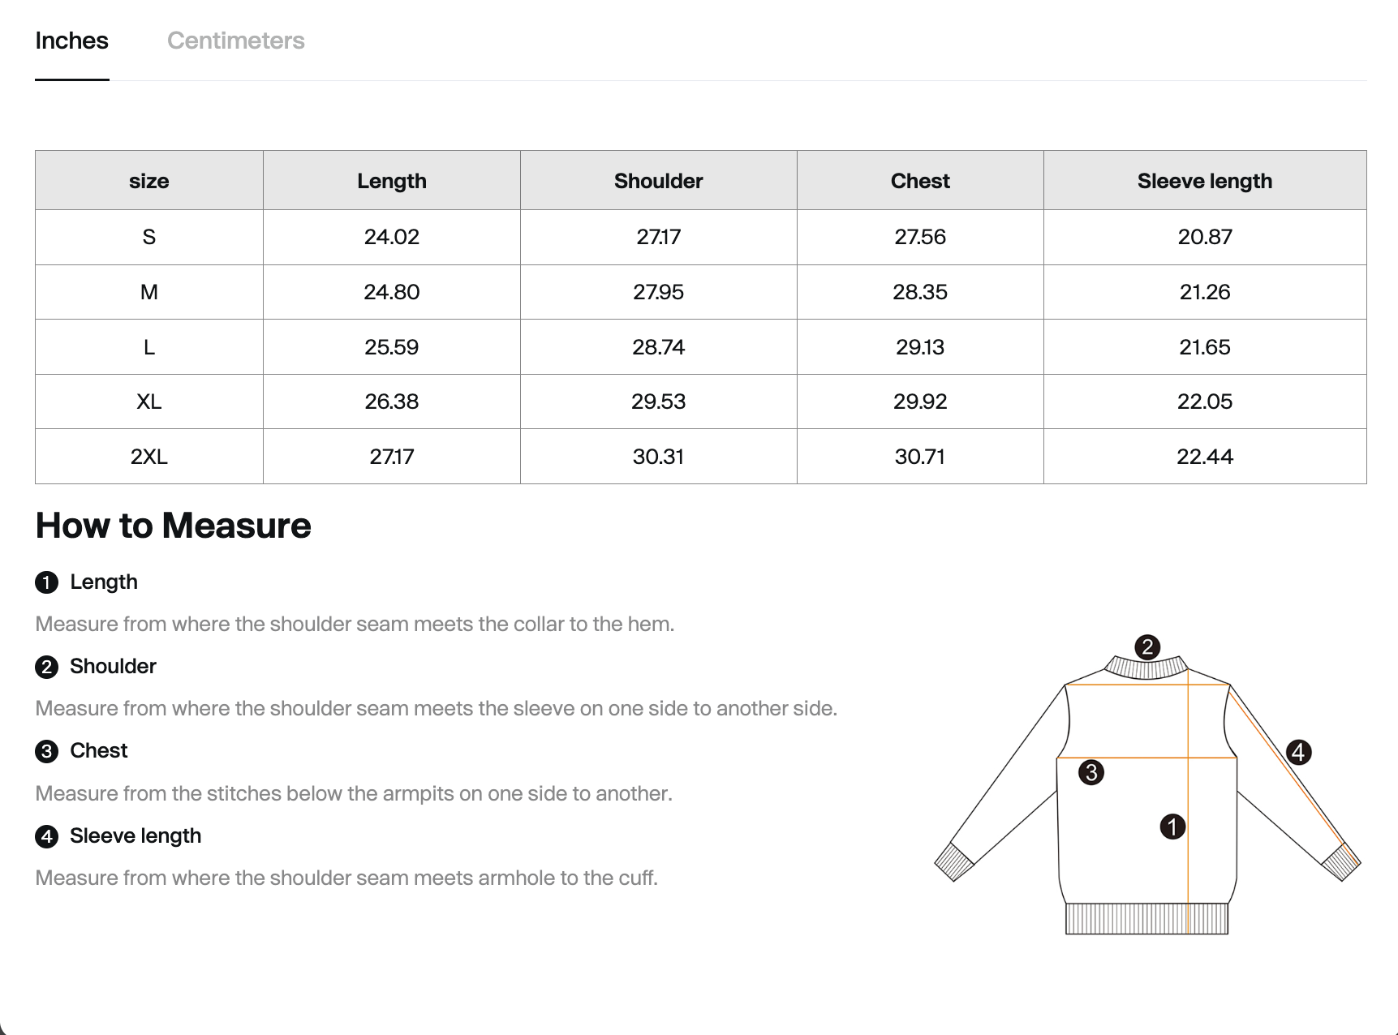Select the Inches tab
1398x1035 pixels.
pyautogui.click(x=72, y=41)
